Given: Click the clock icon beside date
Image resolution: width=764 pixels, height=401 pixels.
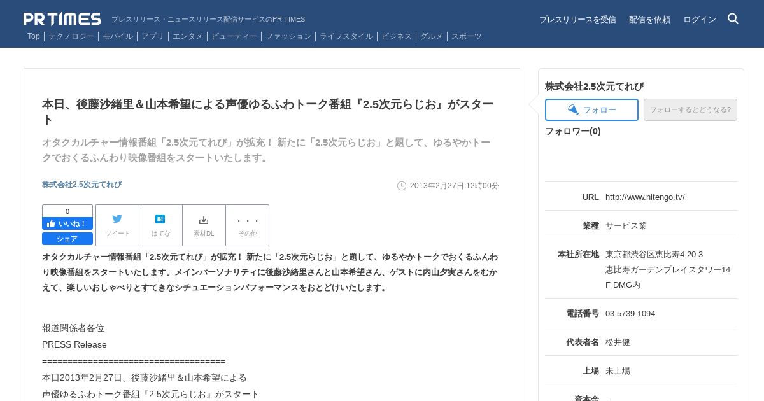Looking at the screenshot, I should (x=402, y=186).
